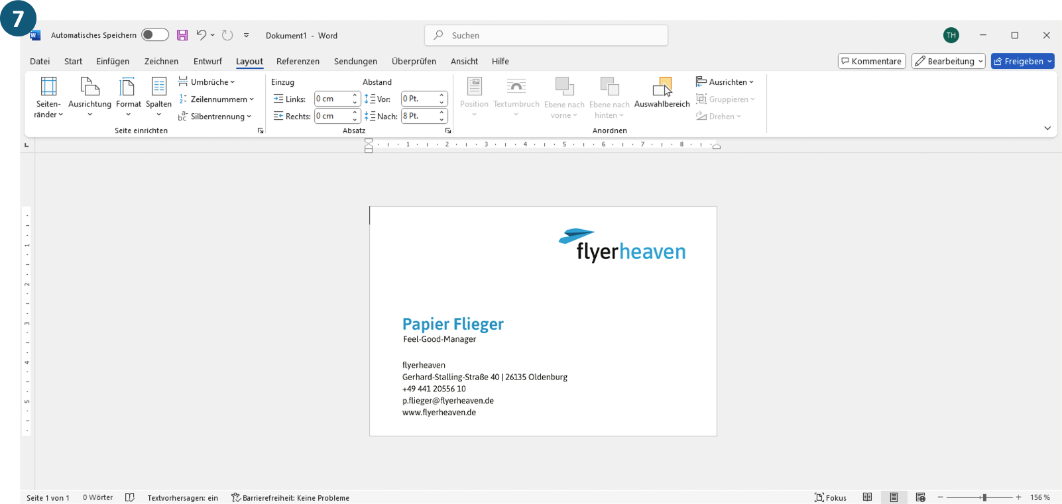1062x504 pixels.
Task: Open the TH account avatar
Action: [951, 35]
